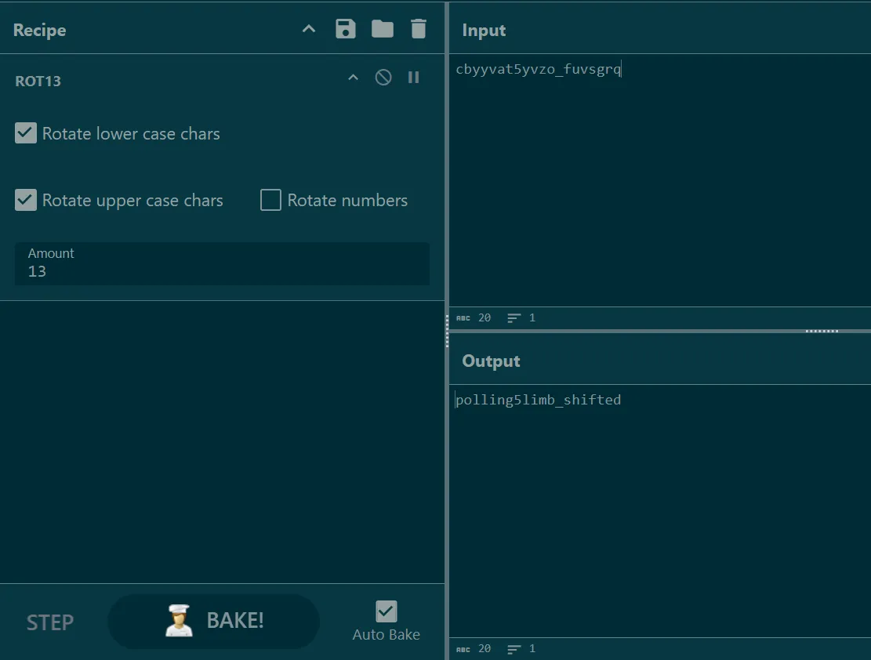The width and height of the screenshot is (871, 660).
Task: Click the chef icon in Bake button
Action: [179, 621]
